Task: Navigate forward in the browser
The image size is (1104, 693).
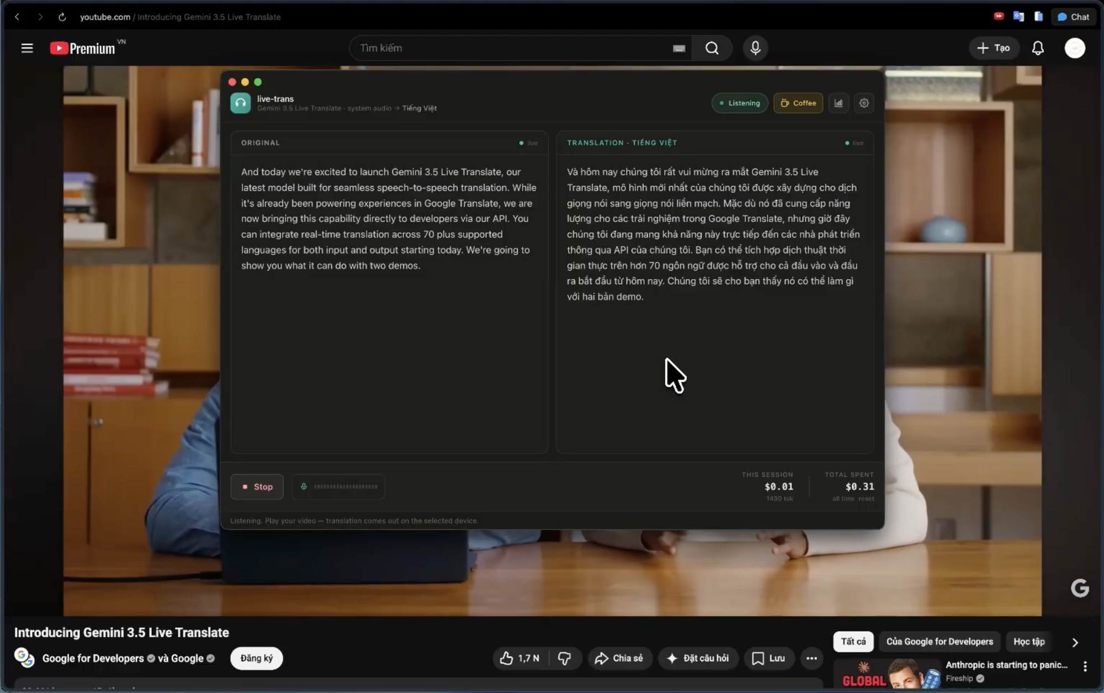Action: tap(40, 17)
